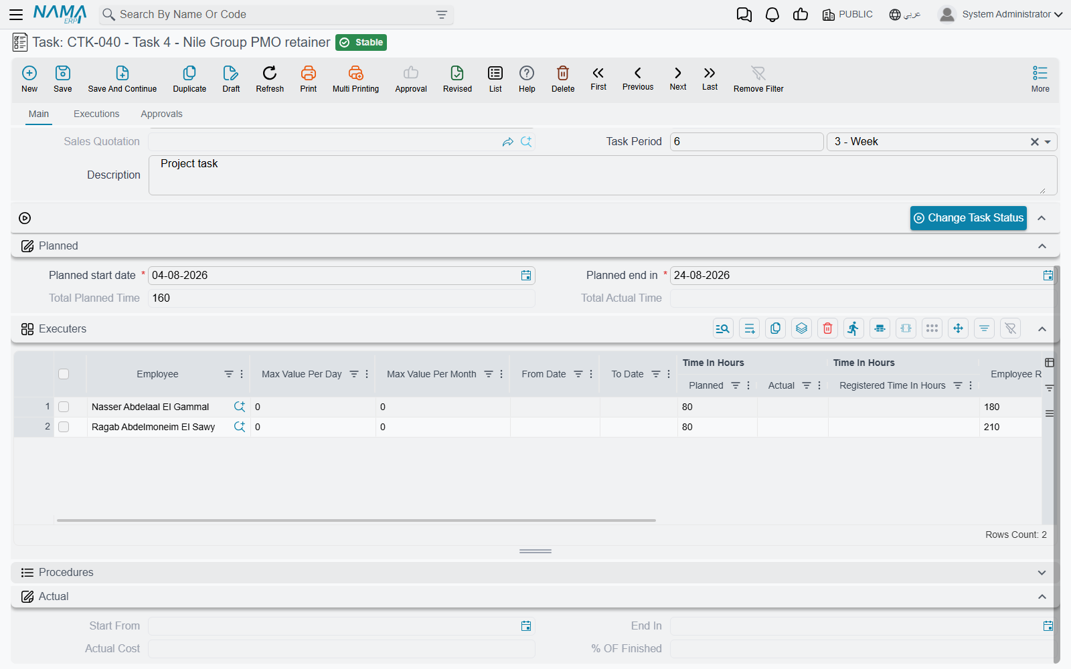This screenshot has width=1071, height=669.
Task: Click the layers icon in Executers toolbar
Action: tap(801, 328)
